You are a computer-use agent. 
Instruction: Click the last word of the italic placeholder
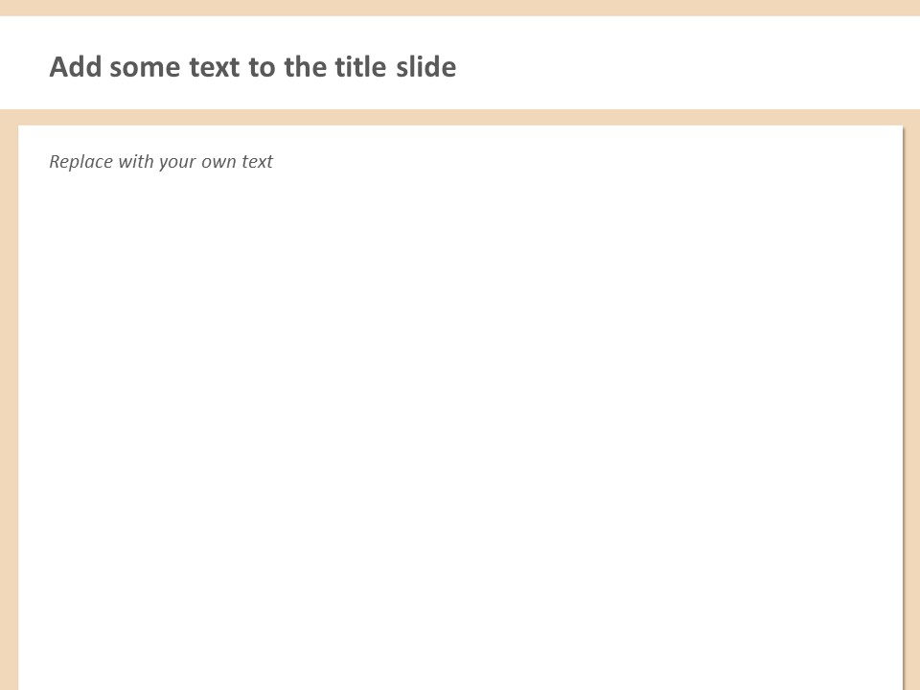(x=258, y=162)
